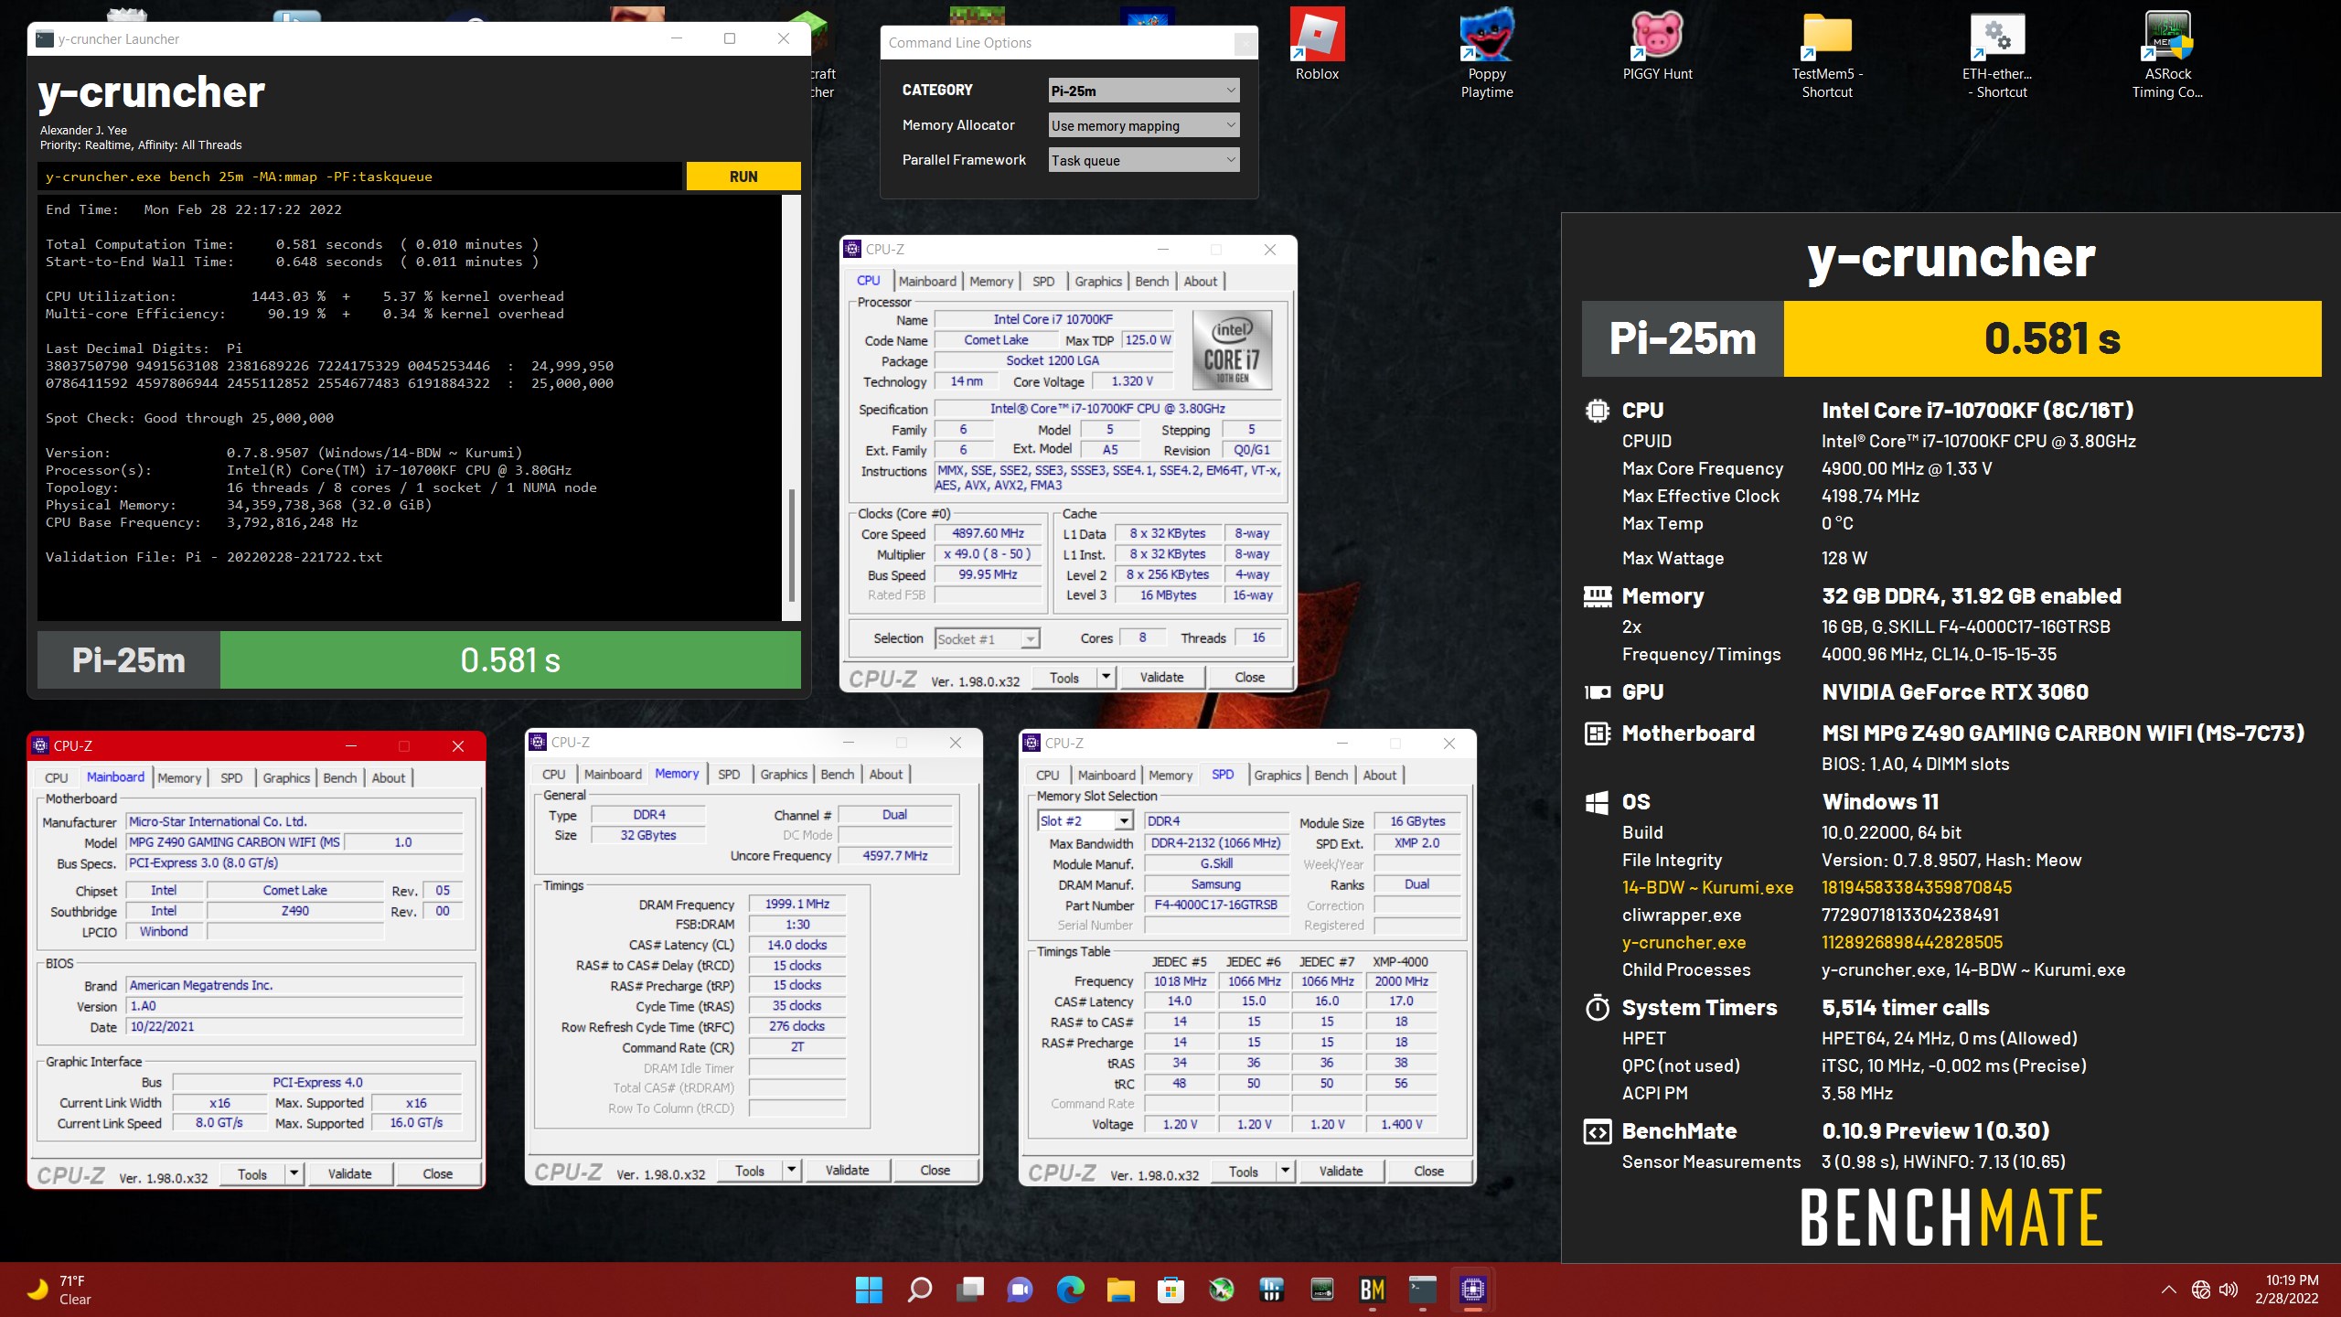Click Close button in CPU-Z SPD window
The height and width of the screenshot is (1317, 2341).
click(x=1428, y=1172)
